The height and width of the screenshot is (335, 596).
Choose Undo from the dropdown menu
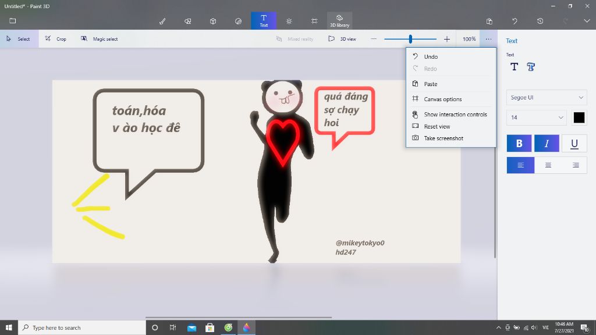451,56
